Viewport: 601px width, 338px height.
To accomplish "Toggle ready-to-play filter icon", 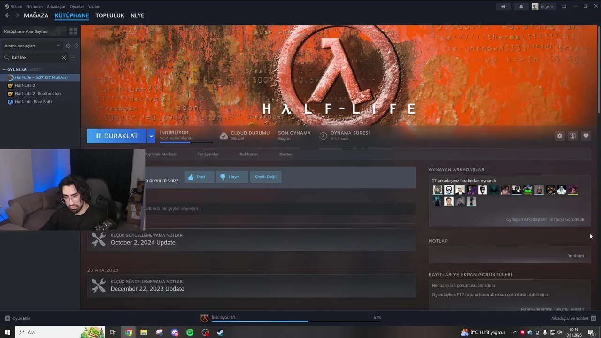I will 76,46.
